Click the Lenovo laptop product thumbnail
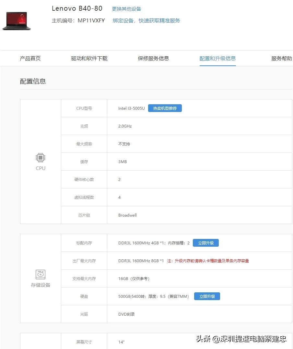Viewport: 293px width, 349px height. (17, 20)
